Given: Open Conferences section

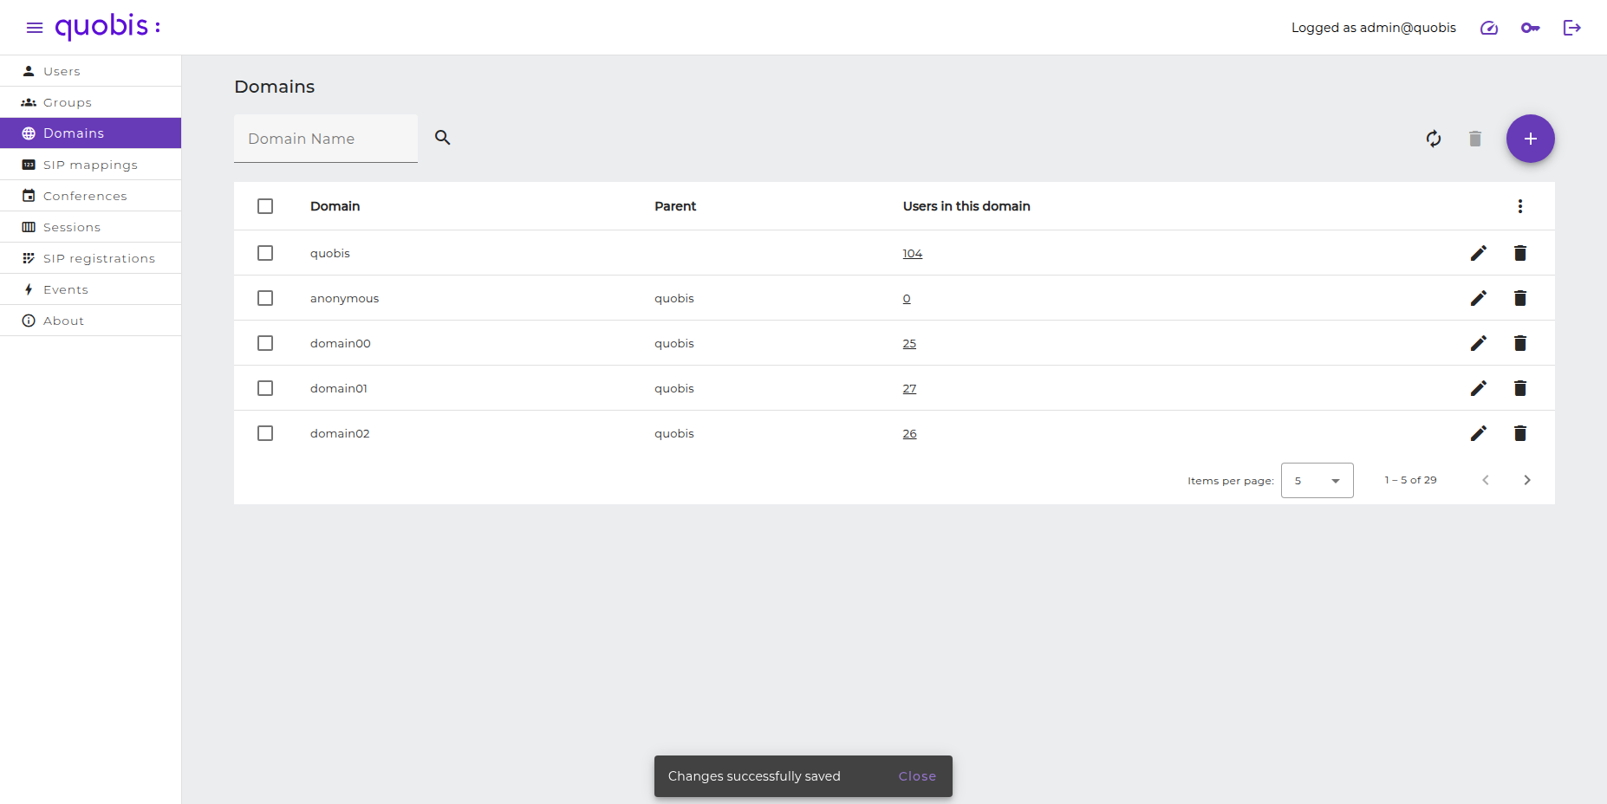Looking at the screenshot, I should pyautogui.click(x=90, y=196).
